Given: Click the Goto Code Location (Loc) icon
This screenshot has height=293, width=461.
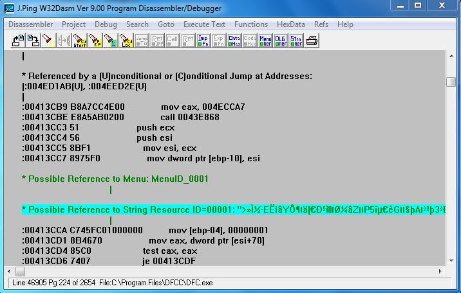Looking at the screenshot, I should (x=127, y=40).
